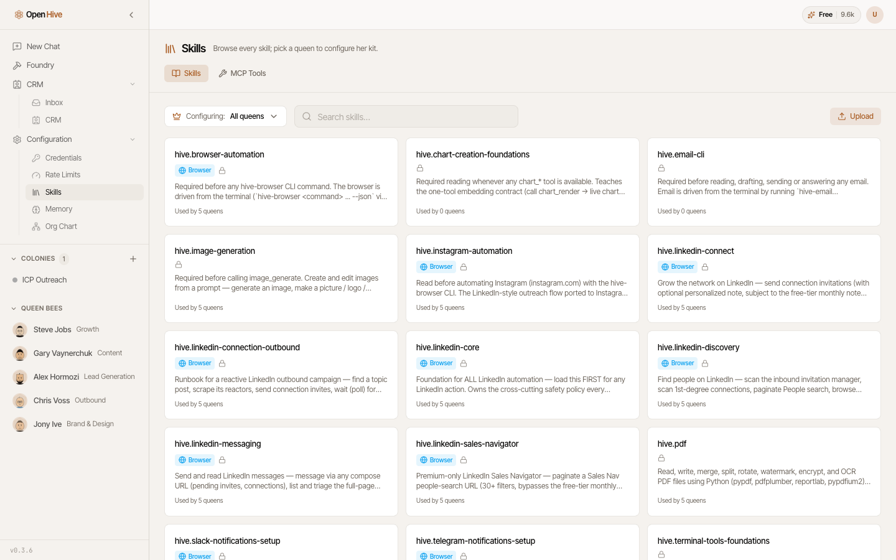Open the Org Chart page

[x=84, y=226]
